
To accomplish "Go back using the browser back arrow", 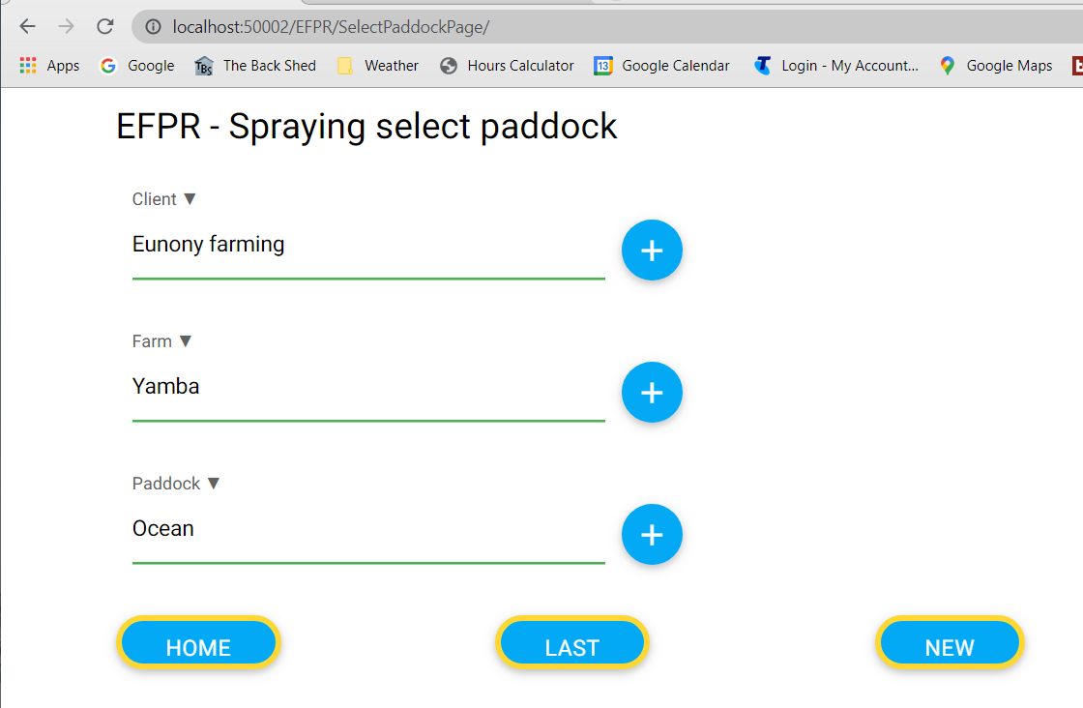I will tap(27, 26).
